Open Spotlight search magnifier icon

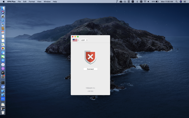coord(177,1)
